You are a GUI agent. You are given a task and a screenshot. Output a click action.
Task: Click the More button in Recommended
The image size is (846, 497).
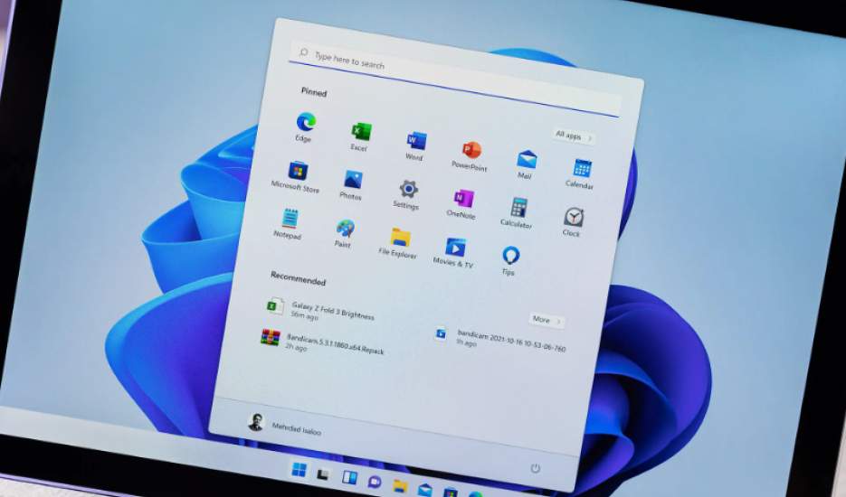click(547, 320)
